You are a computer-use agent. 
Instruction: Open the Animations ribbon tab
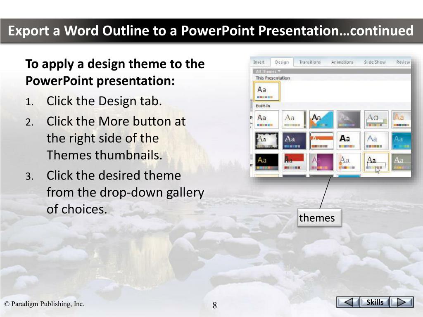coord(342,62)
